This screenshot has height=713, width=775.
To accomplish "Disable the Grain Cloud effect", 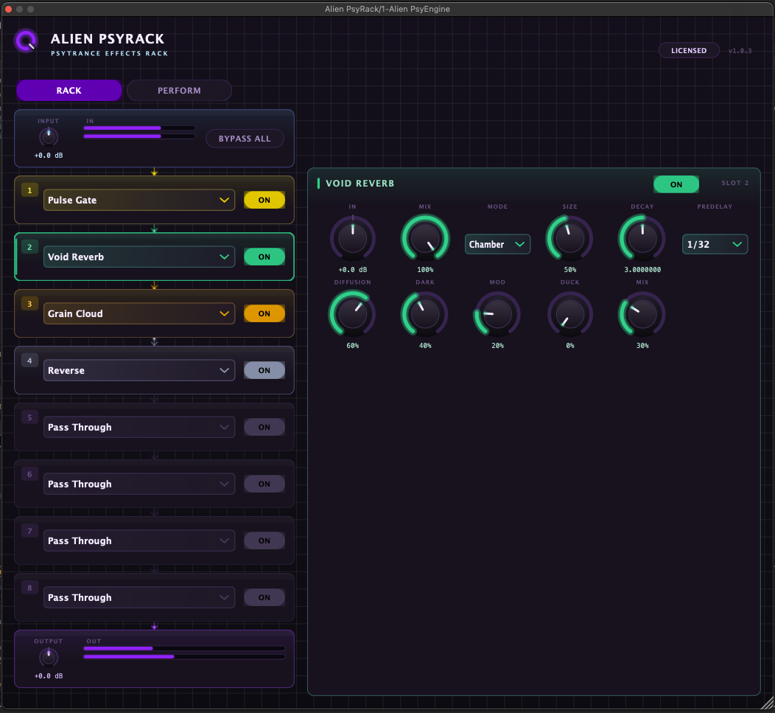I will tap(264, 313).
